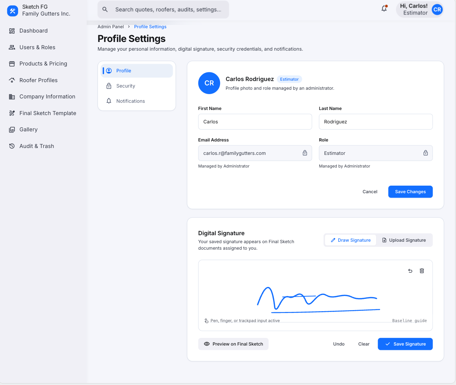
Task: Click the Roofer Profiles roof icon
Action: (x=12, y=80)
